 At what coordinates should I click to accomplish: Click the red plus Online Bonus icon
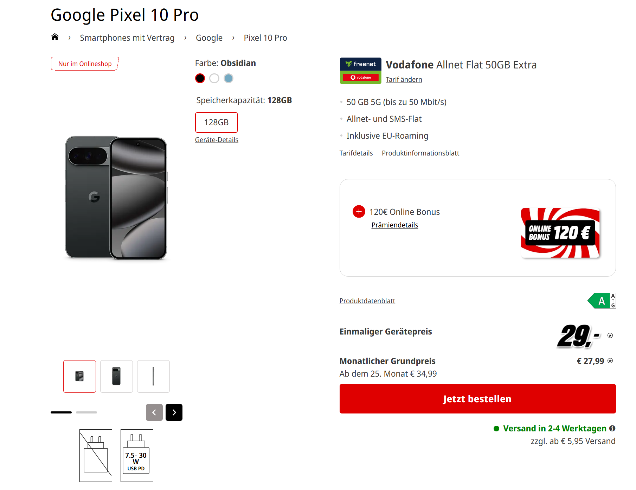pyautogui.click(x=359, y=211)
